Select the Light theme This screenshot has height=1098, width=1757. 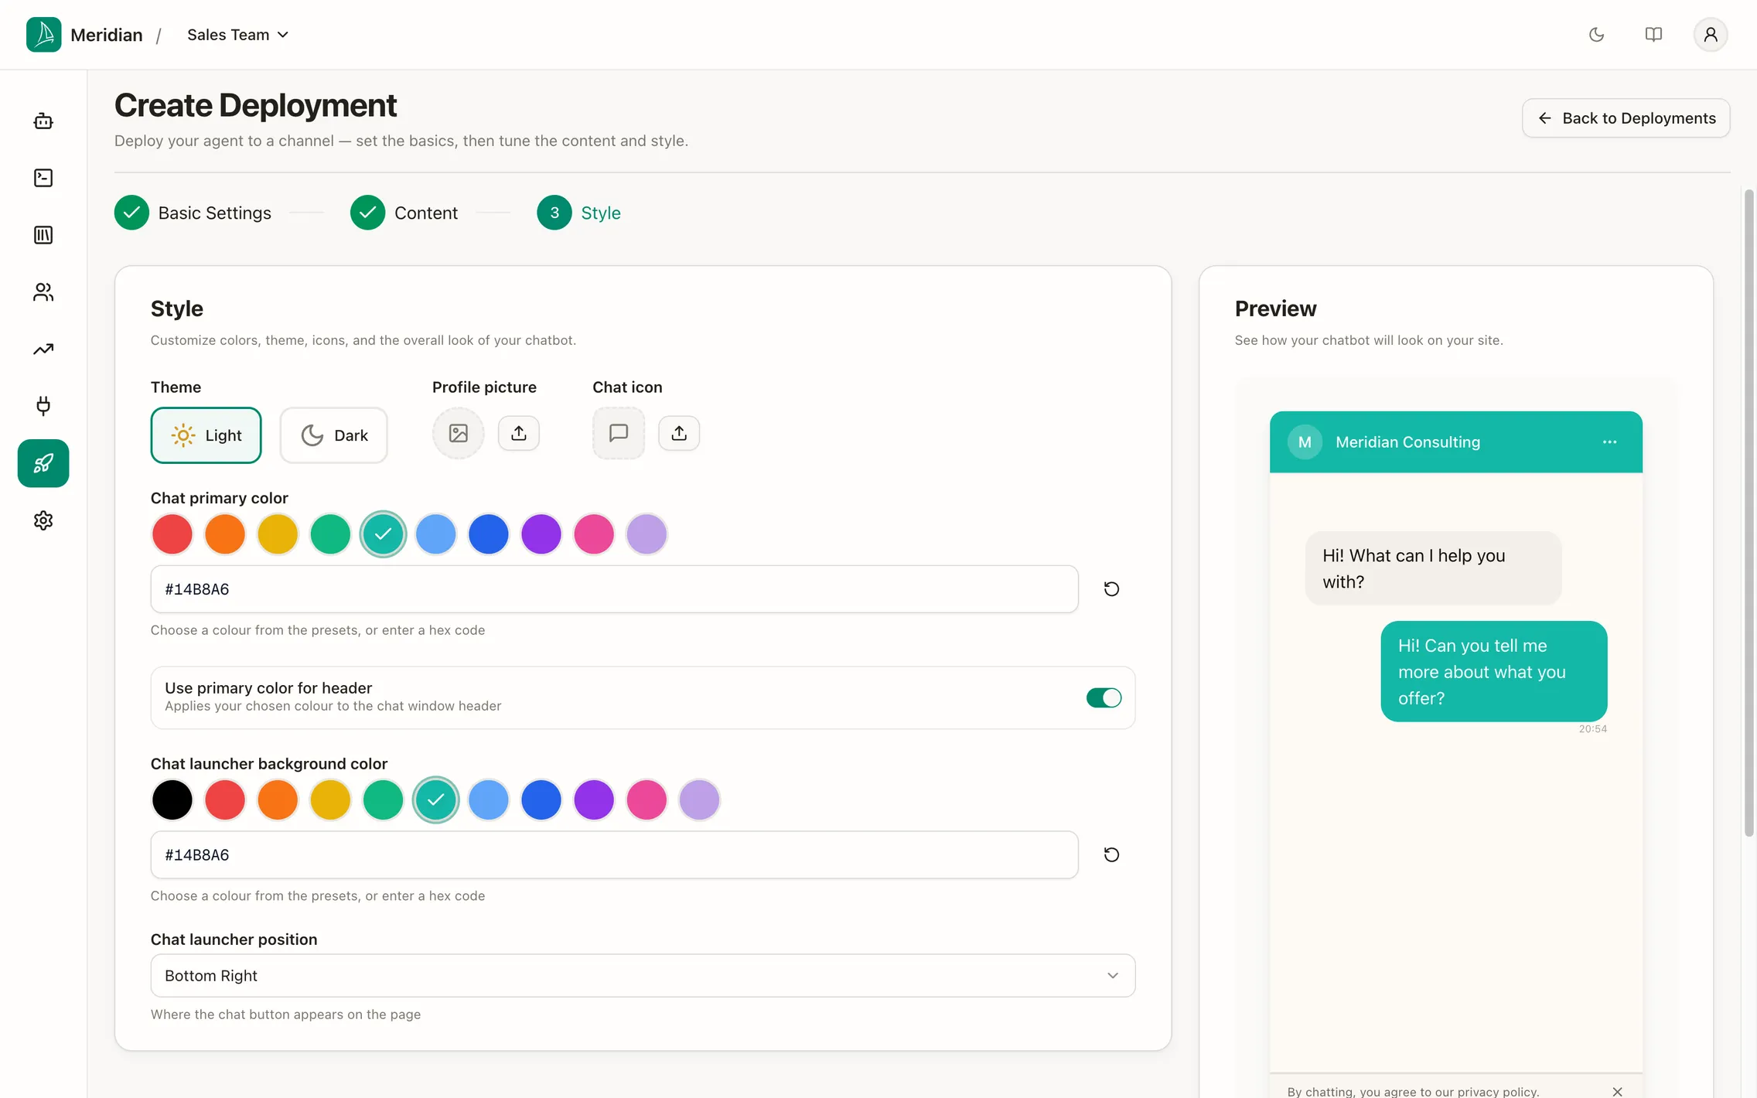point(206,435)
